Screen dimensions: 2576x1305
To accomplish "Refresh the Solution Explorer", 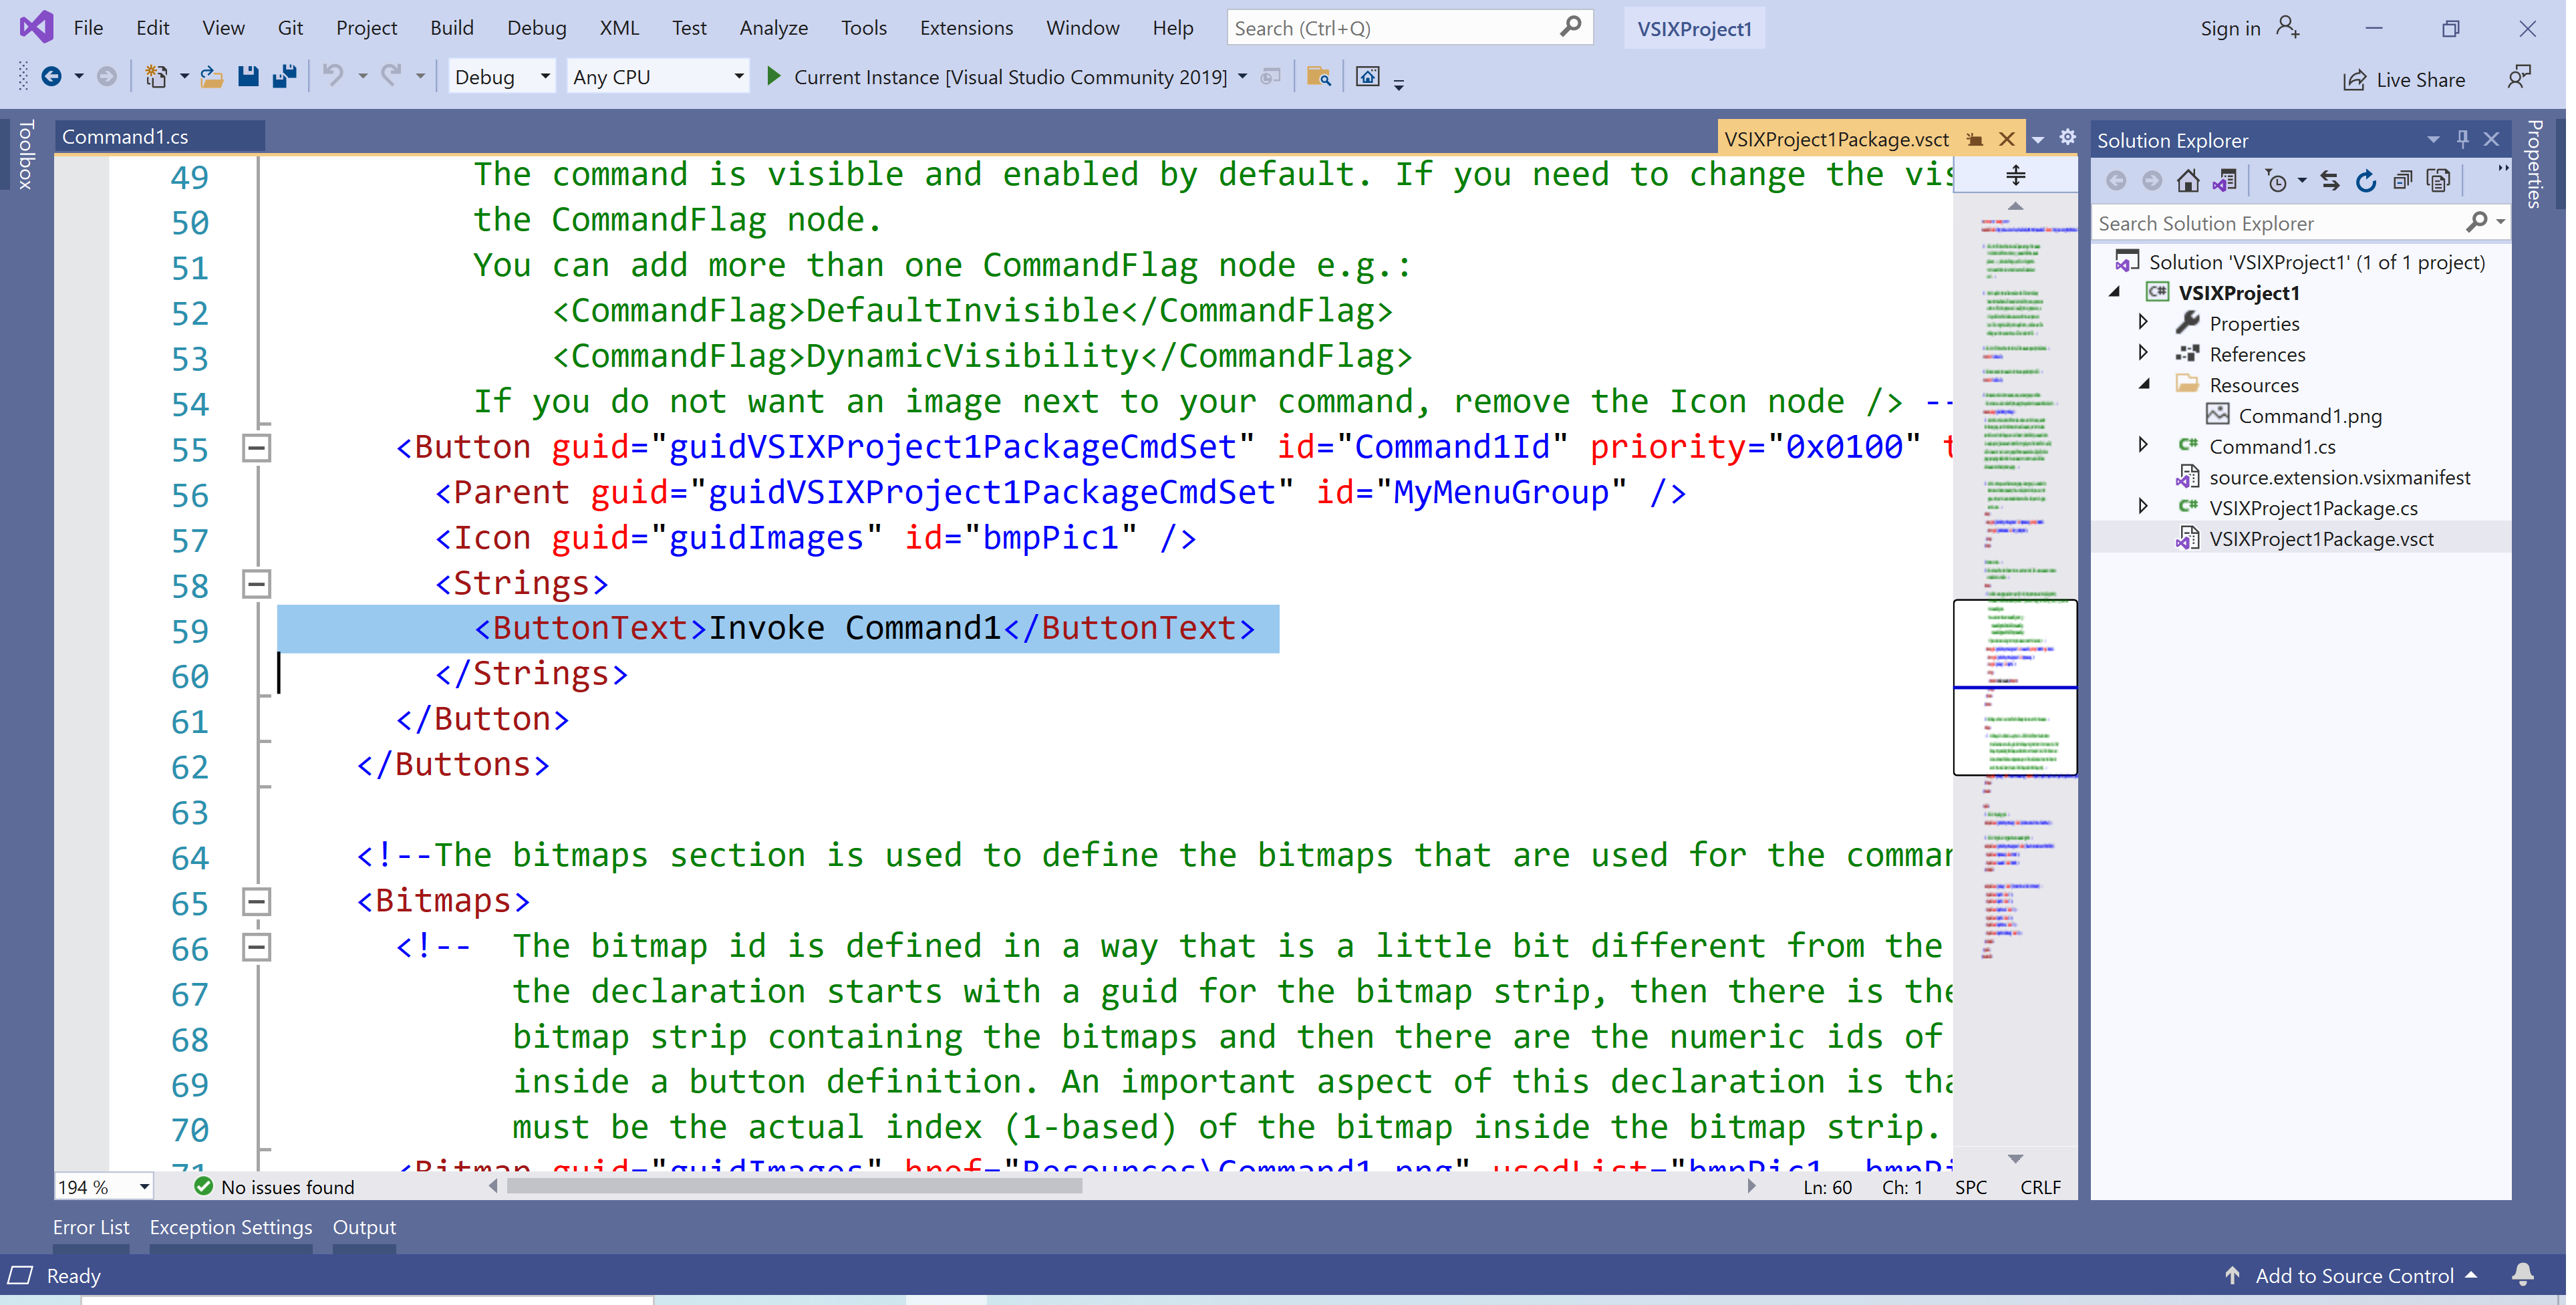I will tap(2366, 181).
